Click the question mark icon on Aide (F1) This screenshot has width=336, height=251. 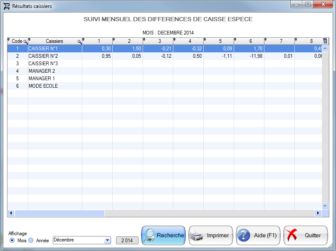[243, 235]
